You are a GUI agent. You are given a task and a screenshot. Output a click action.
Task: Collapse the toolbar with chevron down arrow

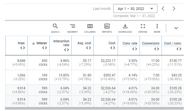[176, 28]
